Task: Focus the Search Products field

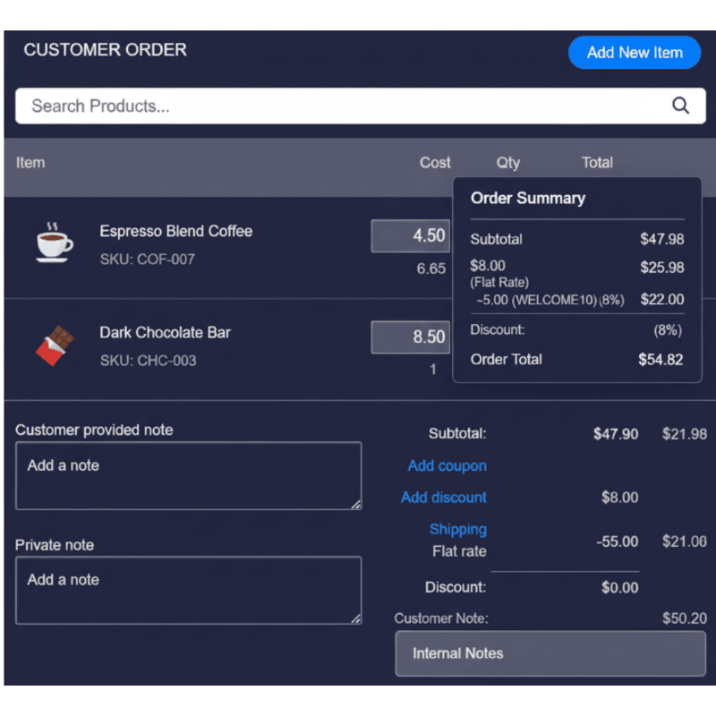Action: (x=361, y=106)
